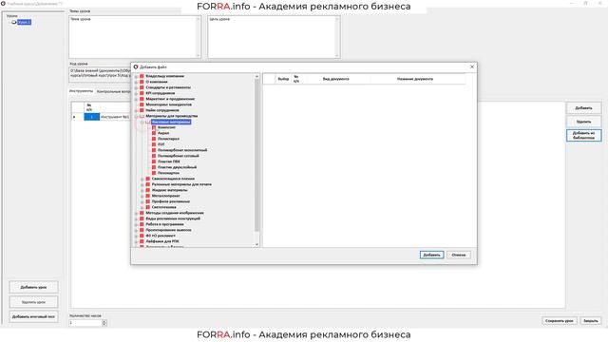This screenshot has width=608, height=342.
Task: Click the red folder icon beside ПЭТ
Action: pyautogui.click(x=154, y=144)
